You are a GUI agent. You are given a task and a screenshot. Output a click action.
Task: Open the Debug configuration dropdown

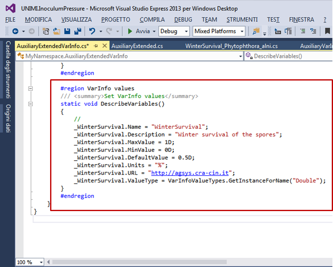pyautogui.click(x=174, y=31)
